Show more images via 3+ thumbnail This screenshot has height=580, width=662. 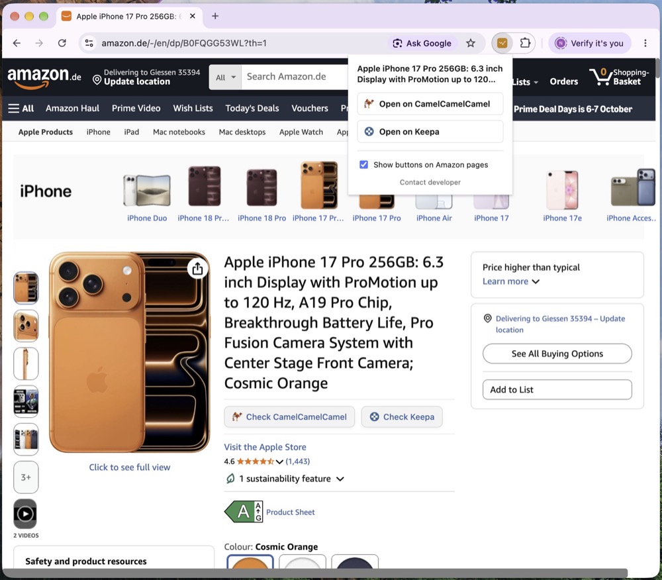26,477
